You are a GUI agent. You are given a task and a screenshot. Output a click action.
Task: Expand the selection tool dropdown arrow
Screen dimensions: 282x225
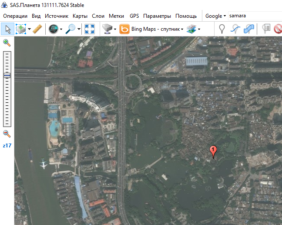(x=29, y=29)
